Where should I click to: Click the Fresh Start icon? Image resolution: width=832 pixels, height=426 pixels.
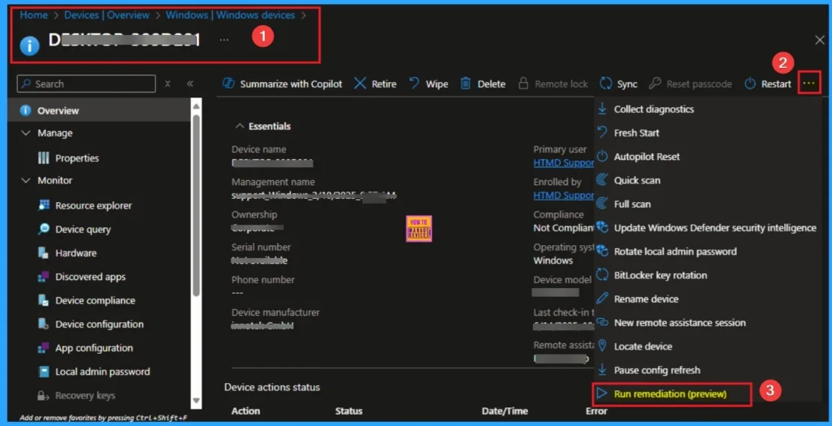602,132
